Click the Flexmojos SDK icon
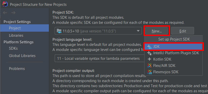This screenshot has width=208, height=94. pyautogui.click(x=149, y=72)
